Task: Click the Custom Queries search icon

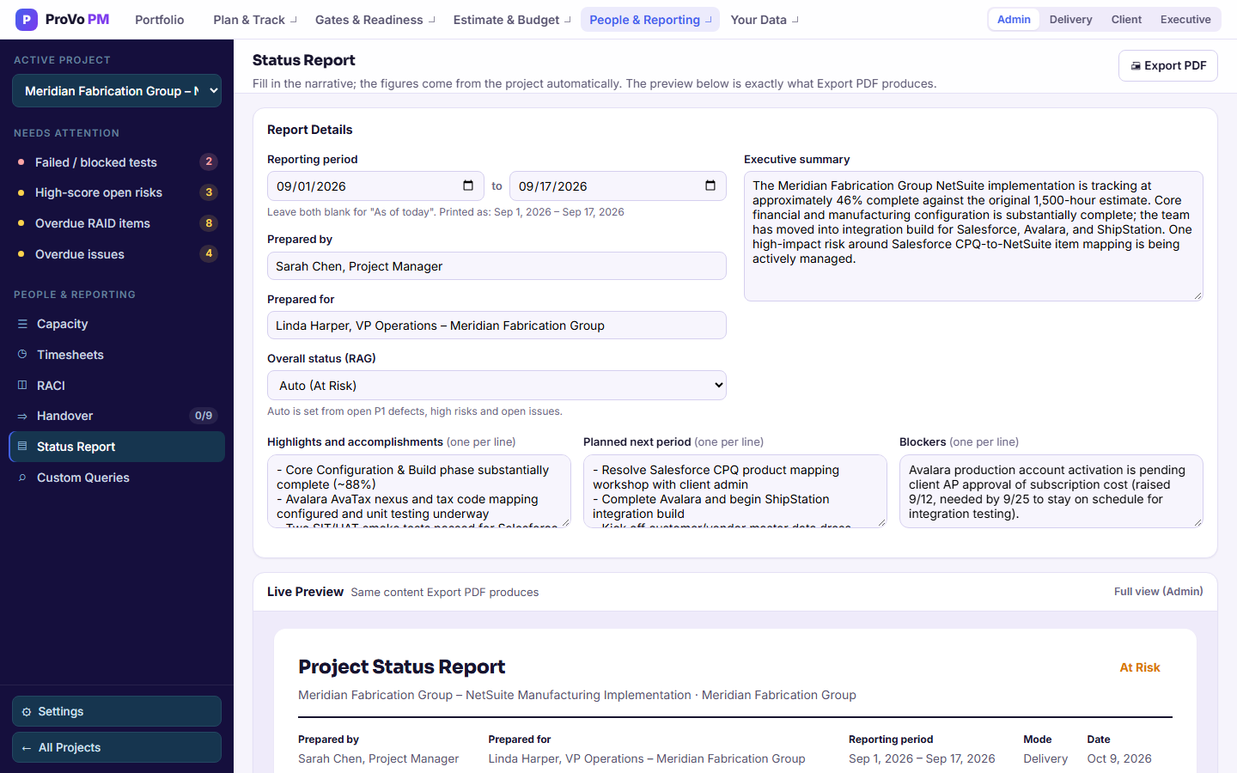Action: [22, 478]
